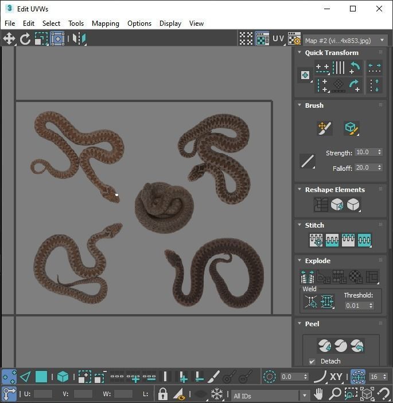Toggle the Detach checkbox in Peel

coord(312,361)
